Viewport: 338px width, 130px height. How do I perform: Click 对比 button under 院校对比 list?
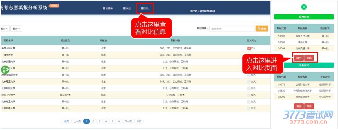point(309,58)
